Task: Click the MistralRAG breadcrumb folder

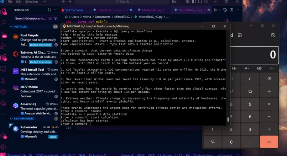Action: point(122,17)
